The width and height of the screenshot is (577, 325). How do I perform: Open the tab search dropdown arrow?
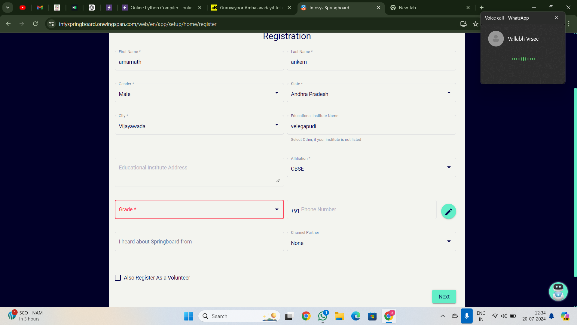(x=8, y=8)
